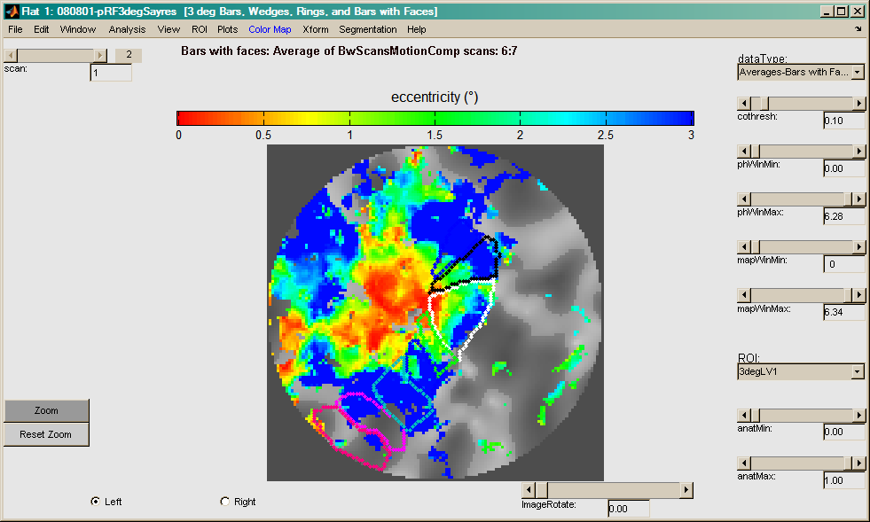Select the Right hemisphere radio button

224,502
